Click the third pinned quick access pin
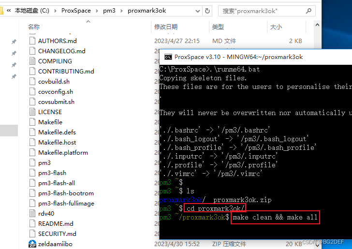The width and height of the screenshot is (352, 249). tap(14, 65)
